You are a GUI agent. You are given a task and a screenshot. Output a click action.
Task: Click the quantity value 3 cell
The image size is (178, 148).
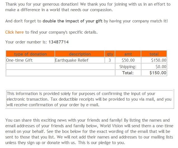(x=109, y=60)
